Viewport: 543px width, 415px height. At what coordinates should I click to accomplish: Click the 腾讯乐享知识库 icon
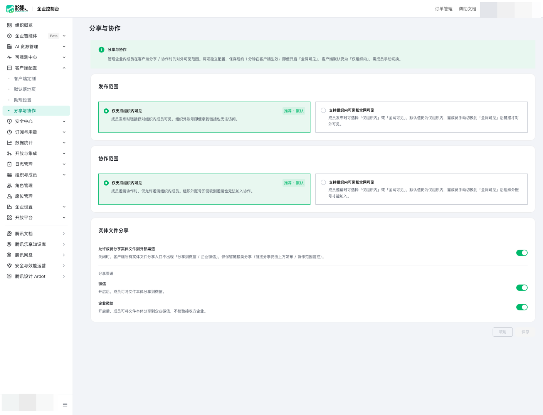tap(9, 244)
